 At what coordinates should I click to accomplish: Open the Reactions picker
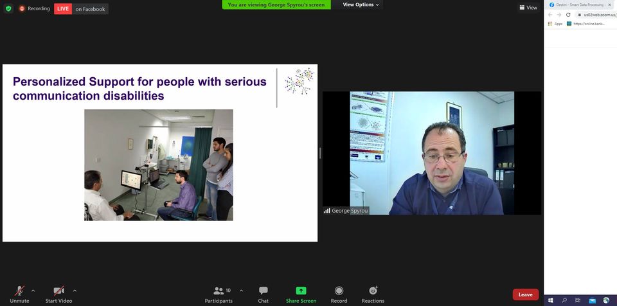point(373,294)
